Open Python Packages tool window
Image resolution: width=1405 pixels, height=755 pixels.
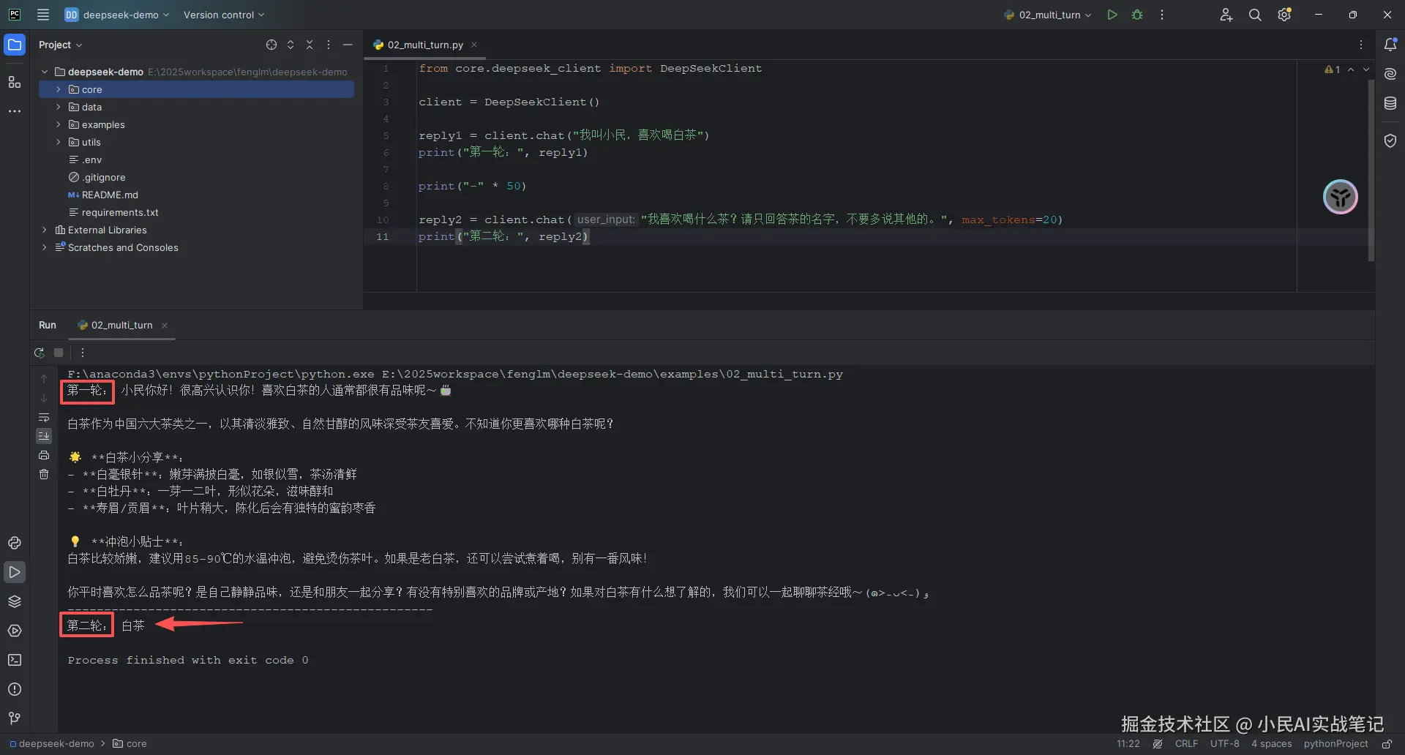tap(15, 601)
